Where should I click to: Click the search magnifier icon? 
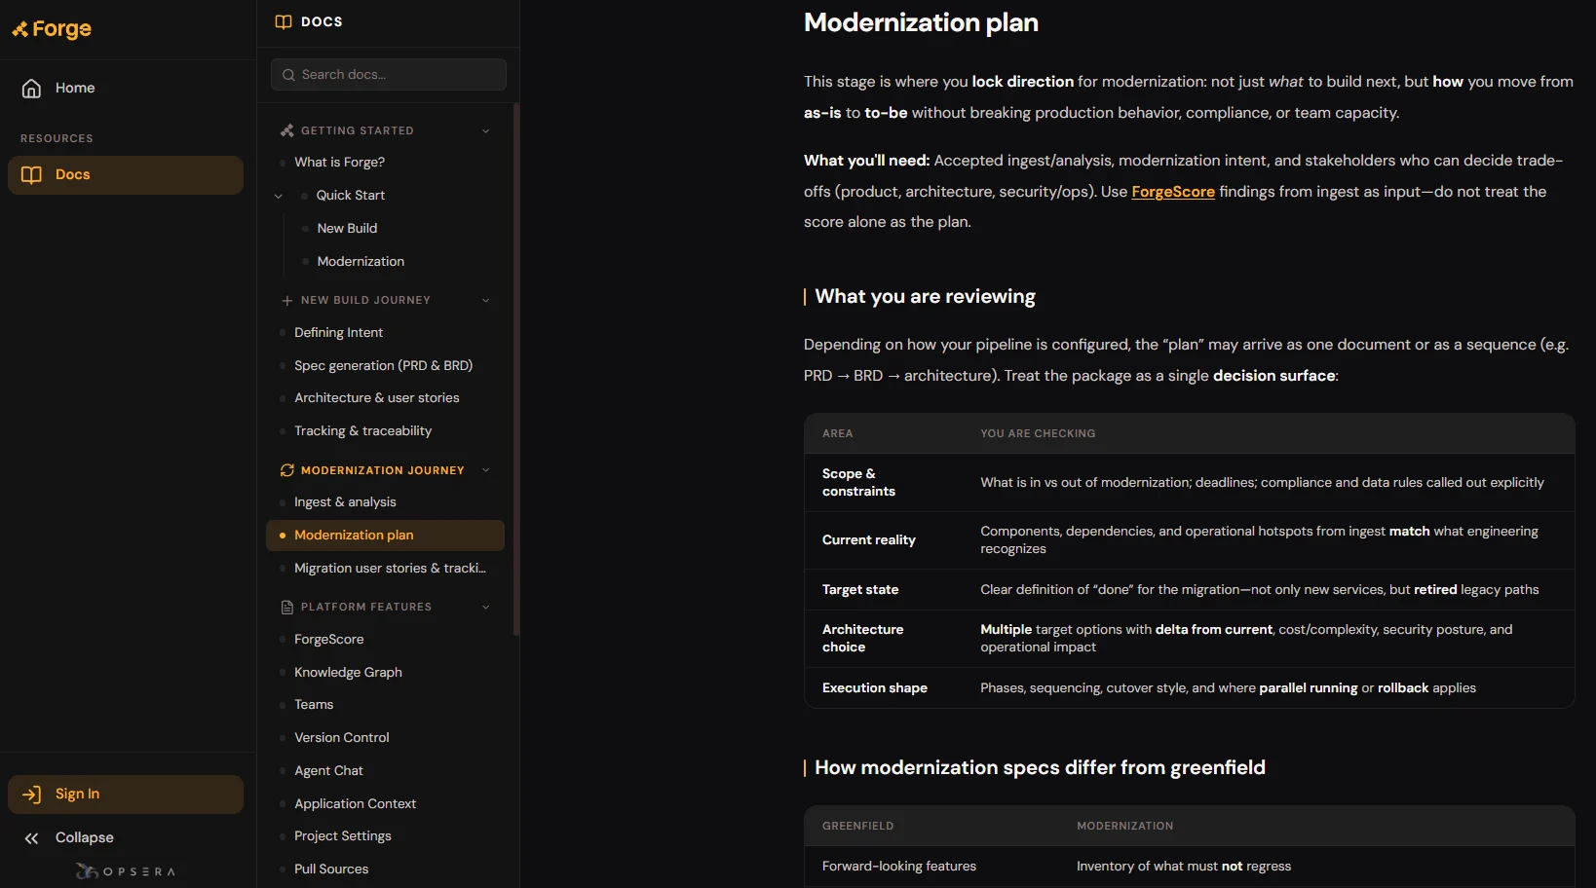[x=288, y=75]
